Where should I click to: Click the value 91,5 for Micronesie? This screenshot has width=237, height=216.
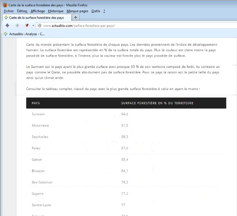pos(125,125)
